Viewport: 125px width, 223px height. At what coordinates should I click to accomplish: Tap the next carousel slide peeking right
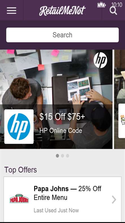point(120,99)
